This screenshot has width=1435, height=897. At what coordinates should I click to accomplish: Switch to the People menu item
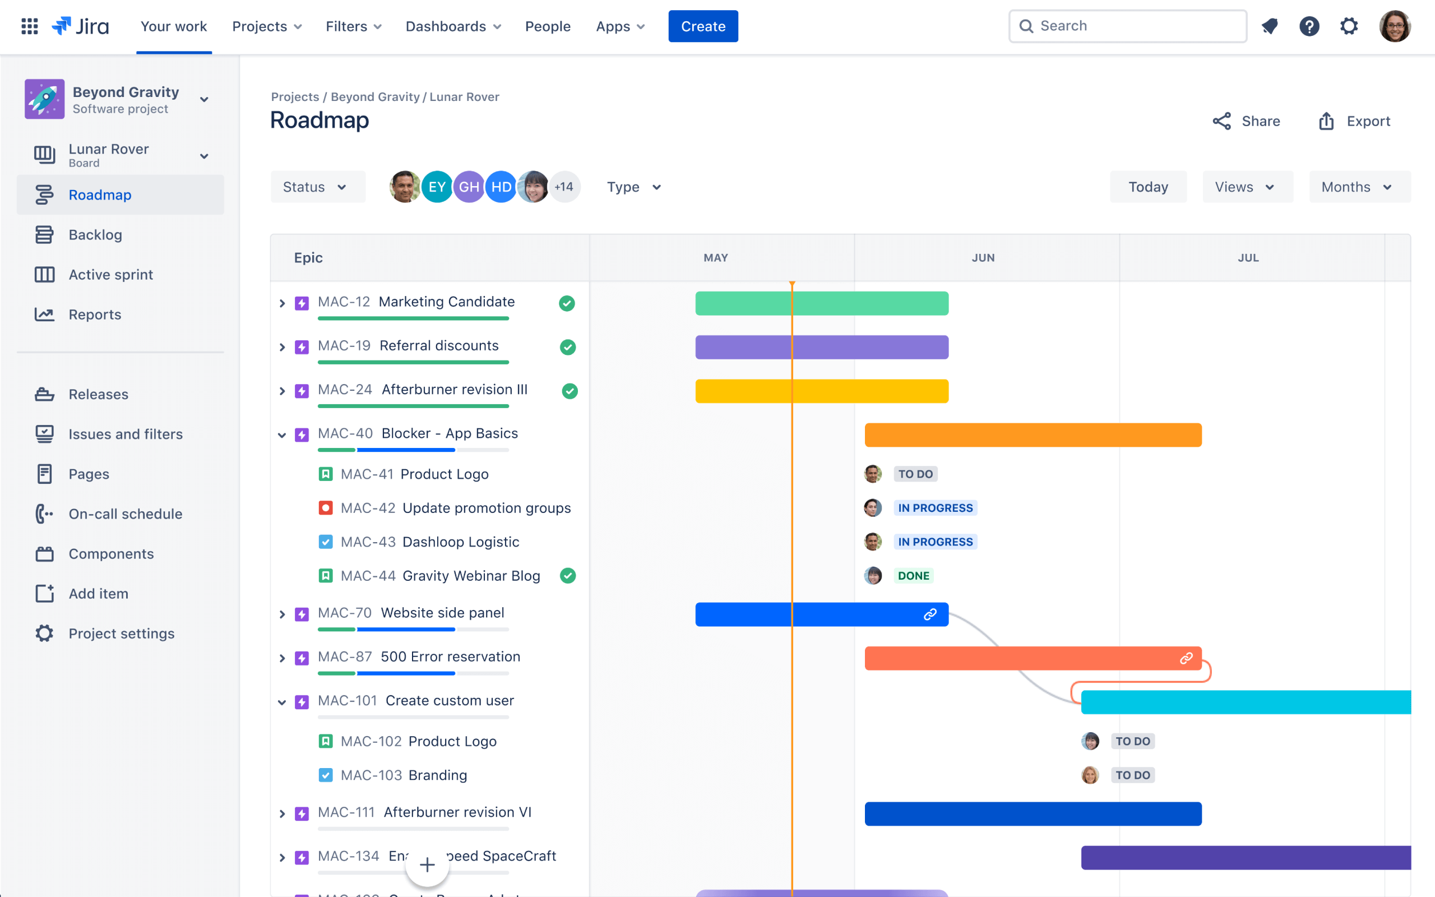click(x=547, y=26)
